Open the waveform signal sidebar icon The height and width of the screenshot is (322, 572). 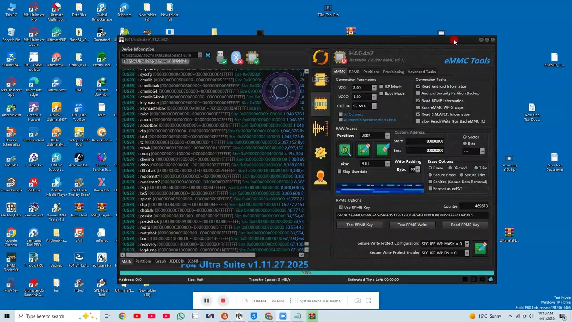[x=320, y=129]
